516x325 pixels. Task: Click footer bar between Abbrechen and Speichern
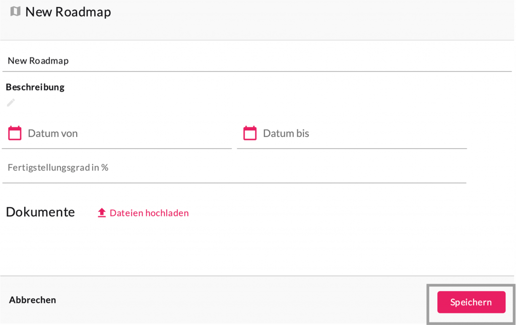(242, 300)
